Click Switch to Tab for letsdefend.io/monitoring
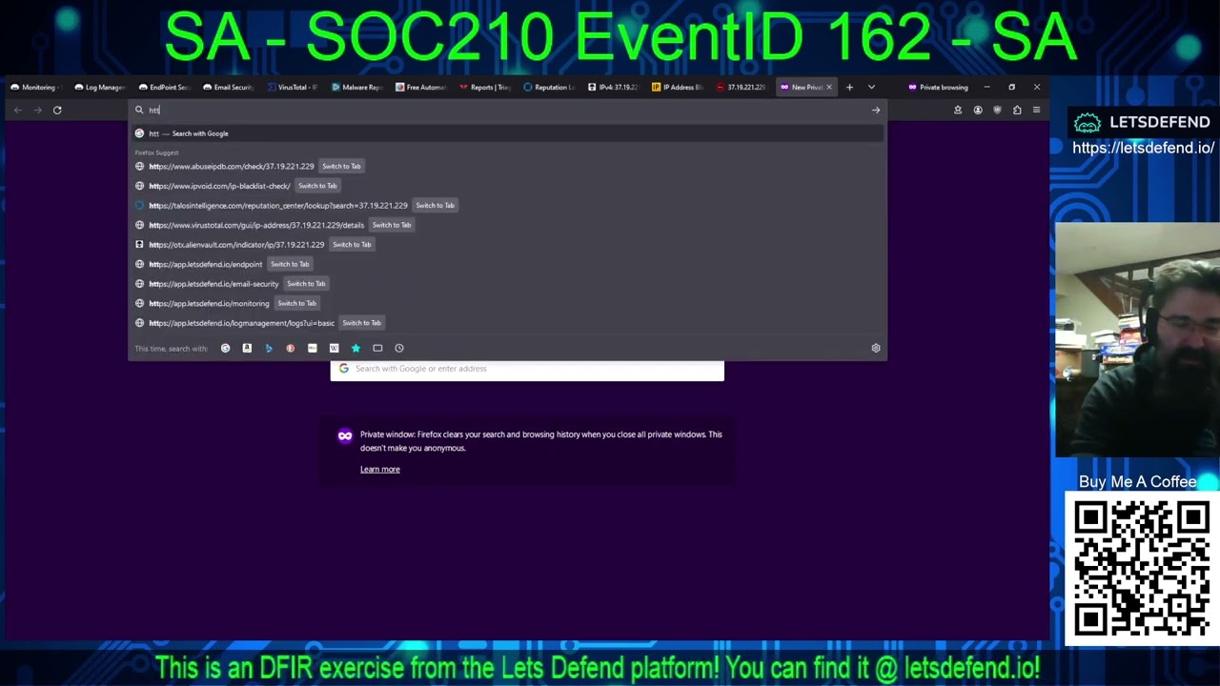The height and width of the screenshot is (686, 1220). pos(296,303)
